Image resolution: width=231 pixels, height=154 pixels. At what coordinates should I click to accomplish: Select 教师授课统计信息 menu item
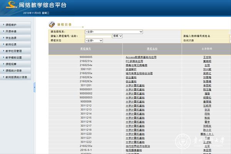click(x=16, y=77)
